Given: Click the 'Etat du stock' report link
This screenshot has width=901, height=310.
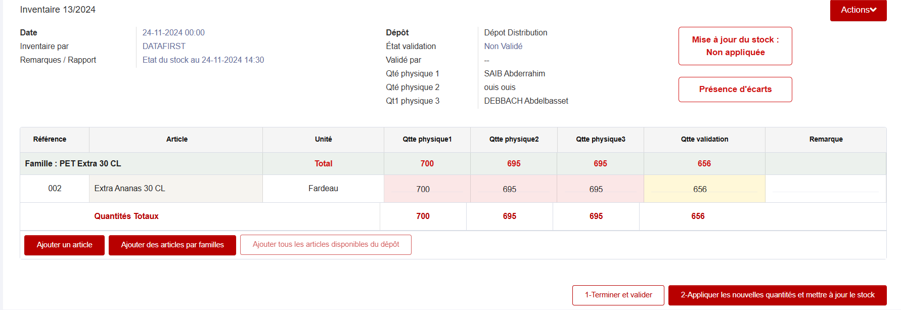Looking at the screenshot, I should (x=203, y=60).
